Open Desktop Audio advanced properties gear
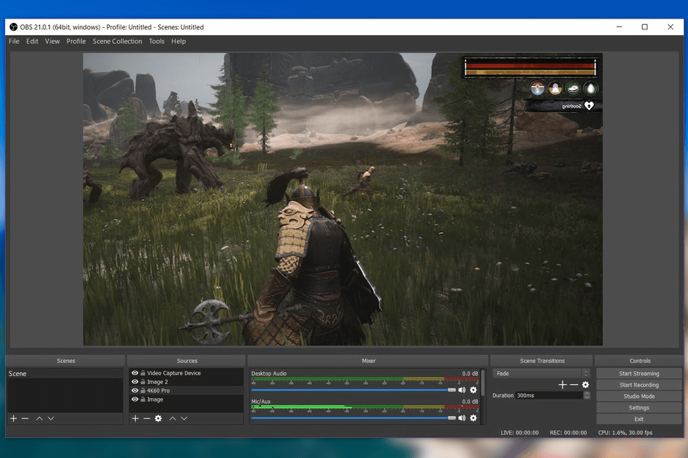 (473, 390)
